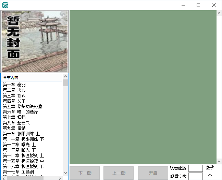Image resolution: width=222 pixels, height=180 pixels.
Task: Select chapter 第八章 赵云兴
Action: click(16, 123)
